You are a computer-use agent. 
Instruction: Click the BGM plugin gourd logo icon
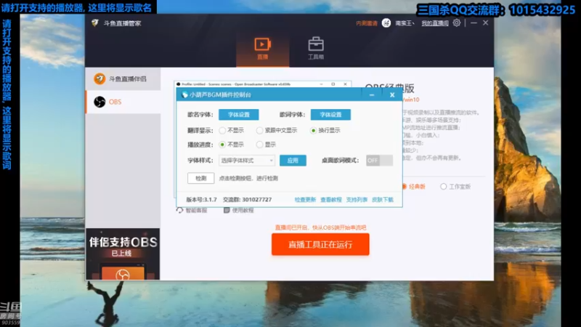[184, 95]
